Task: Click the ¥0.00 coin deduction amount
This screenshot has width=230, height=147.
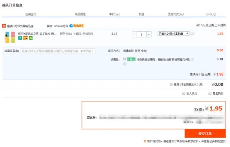Action: (217, 84)
